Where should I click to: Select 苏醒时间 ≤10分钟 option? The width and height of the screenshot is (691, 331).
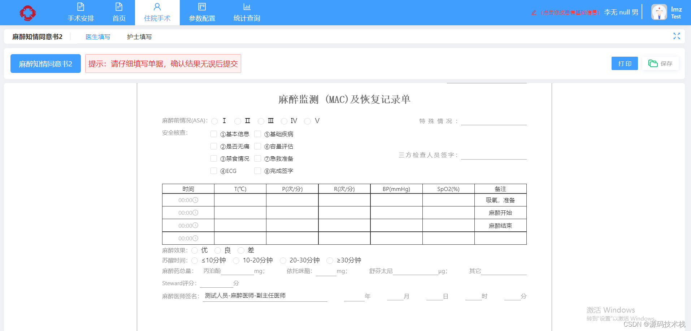click(195, 261)
